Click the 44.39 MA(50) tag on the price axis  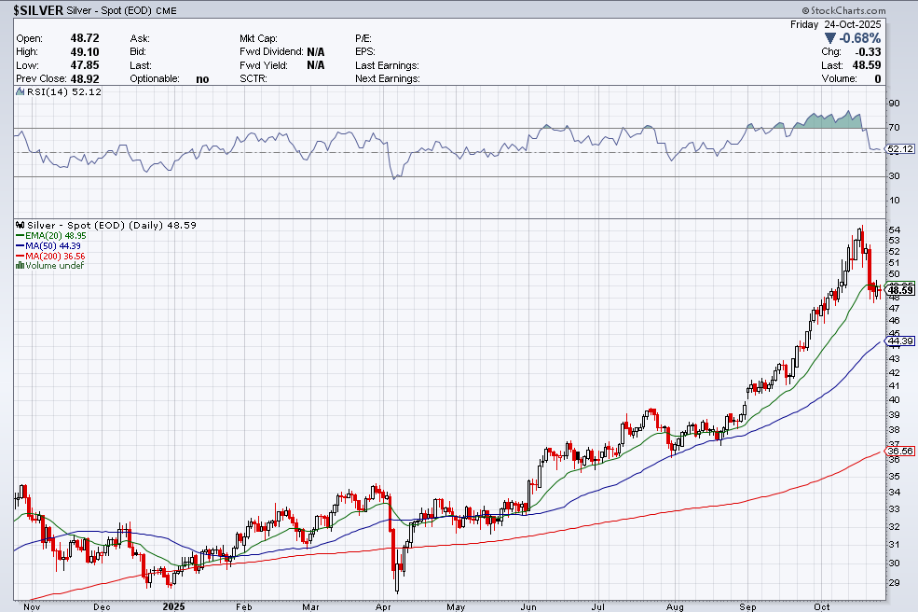click(900, 341)
